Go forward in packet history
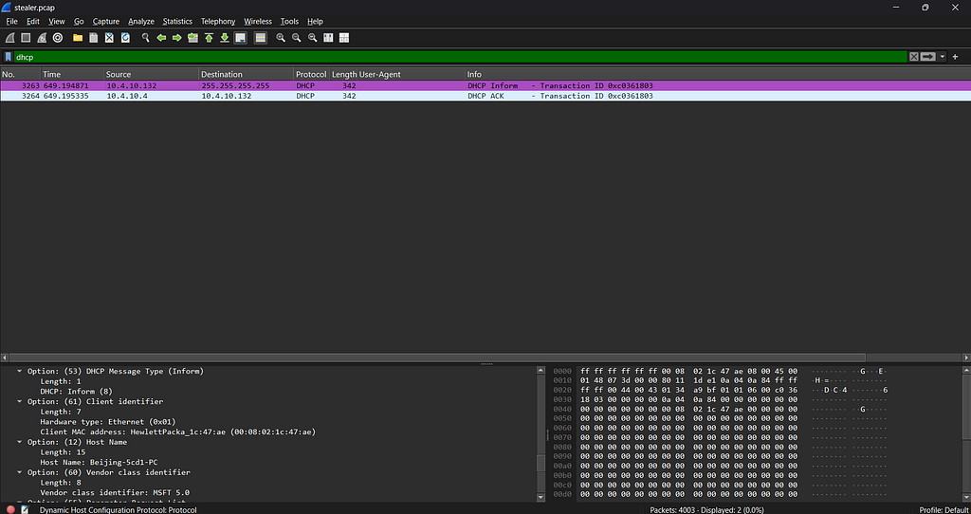The width and height of the screenshot is (971, 514). coord(177,38)
